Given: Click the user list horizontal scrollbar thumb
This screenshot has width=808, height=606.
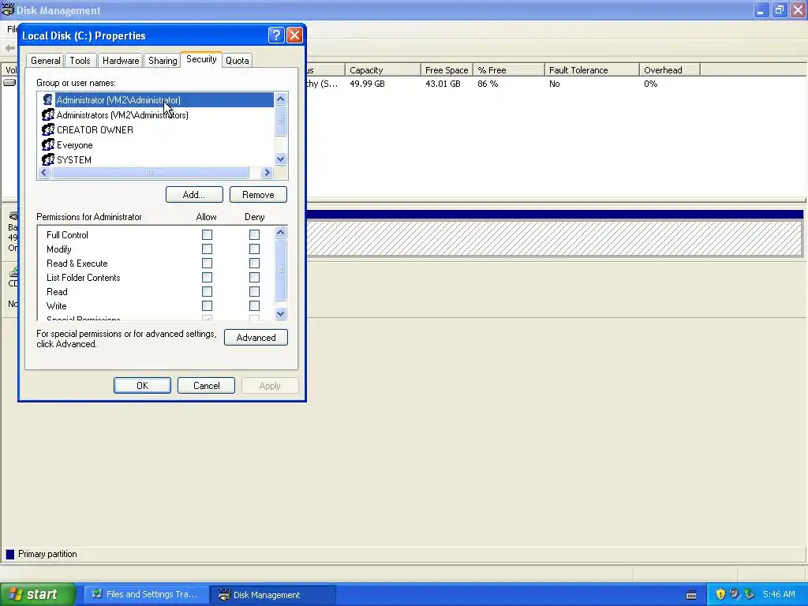Looking at the screenshot, I should pos(149,173).
